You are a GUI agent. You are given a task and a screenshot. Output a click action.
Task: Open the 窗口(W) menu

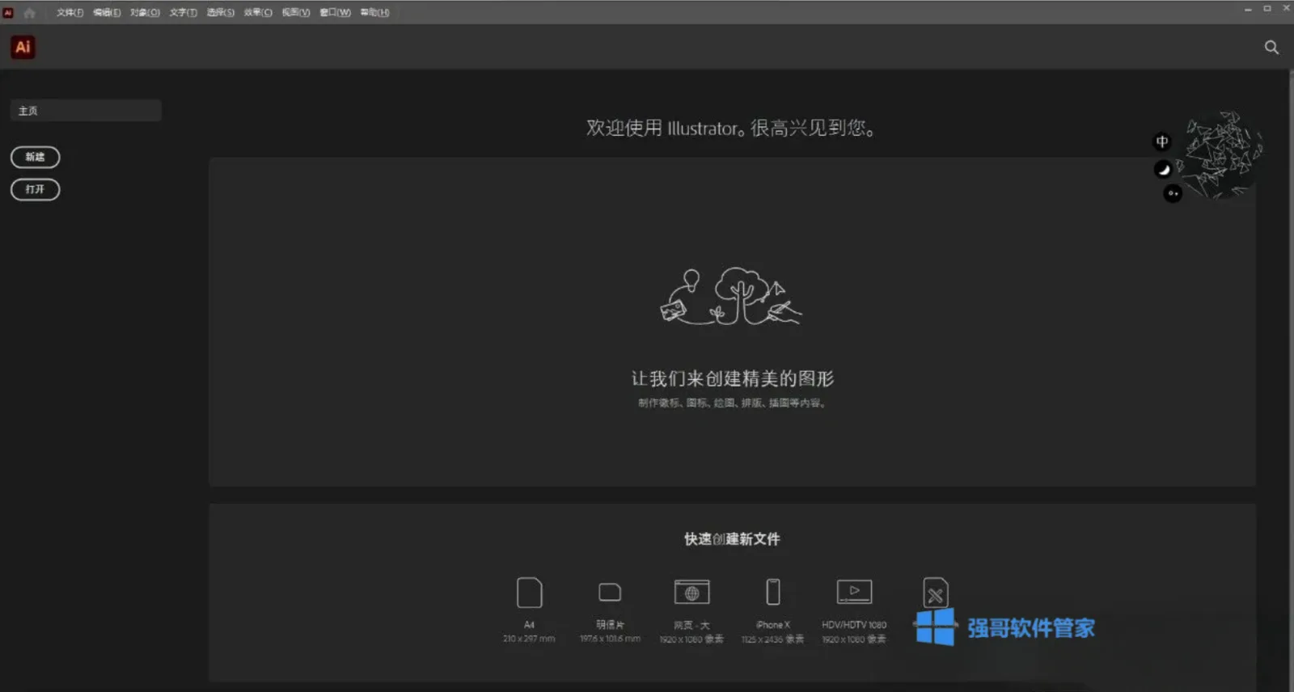click(335, 13)
